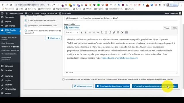Screen dimensions: 184x103
Task: Open Apariencia in the sidebar menu
Action: pos(9,76)
